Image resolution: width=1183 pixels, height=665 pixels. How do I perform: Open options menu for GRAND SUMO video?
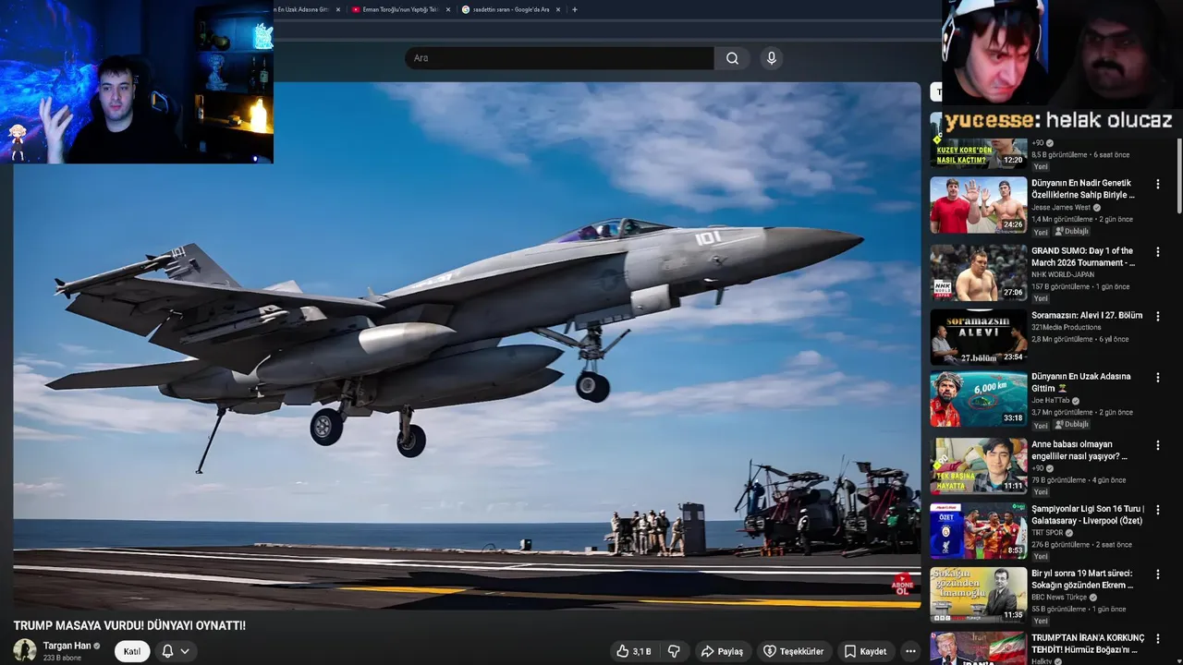(1157, 251)
